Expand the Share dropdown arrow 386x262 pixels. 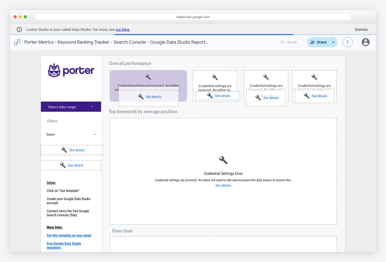(333, 42)
